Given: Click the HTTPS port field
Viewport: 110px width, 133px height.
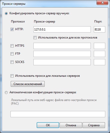Looking at the screenshot, I should coord(100,46).
